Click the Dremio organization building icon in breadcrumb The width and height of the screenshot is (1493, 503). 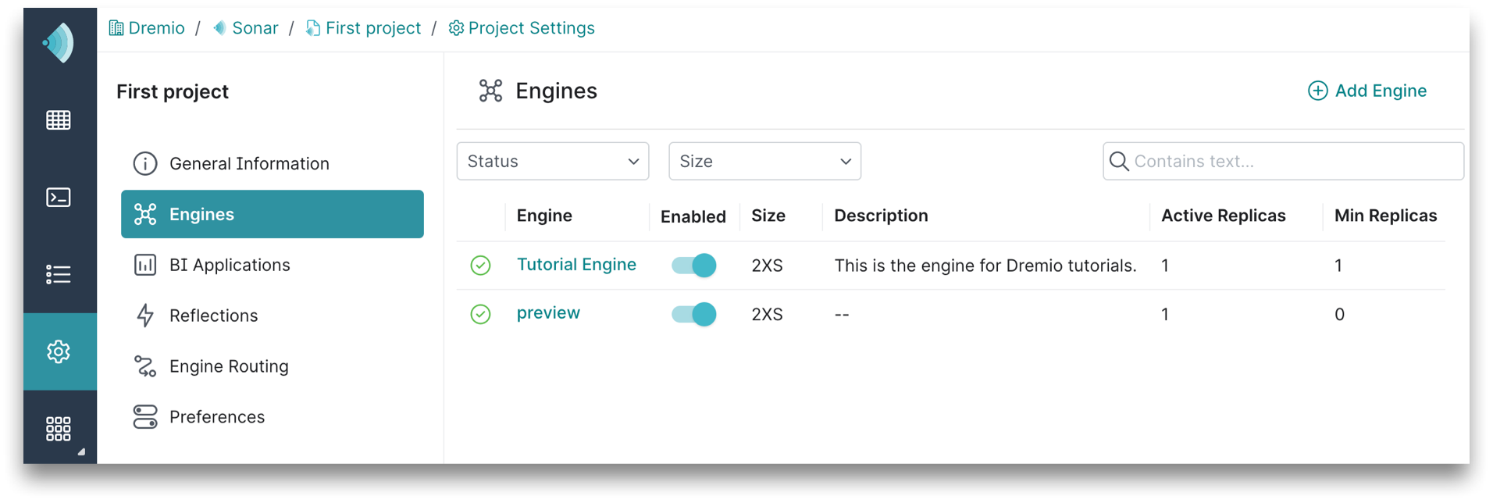click(x=116, y=28)
